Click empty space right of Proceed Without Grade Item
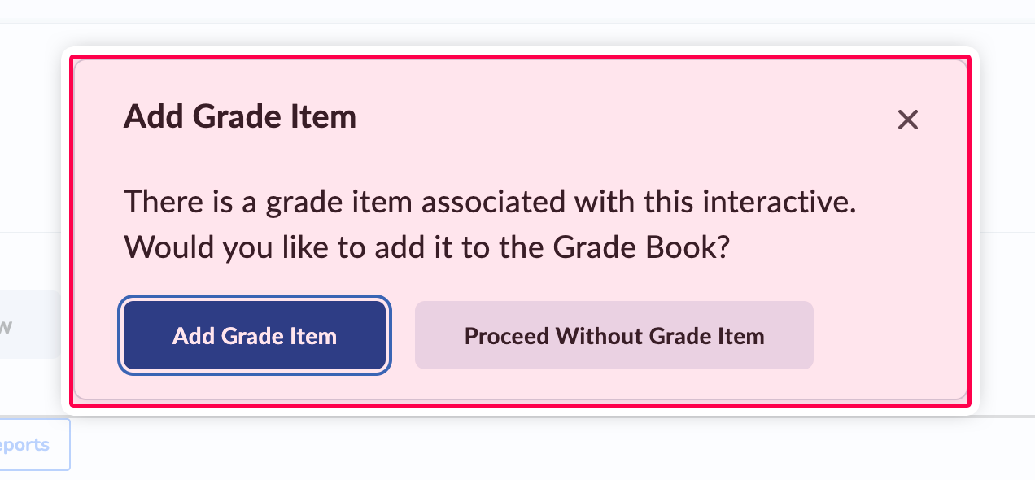 click(887, 336)
